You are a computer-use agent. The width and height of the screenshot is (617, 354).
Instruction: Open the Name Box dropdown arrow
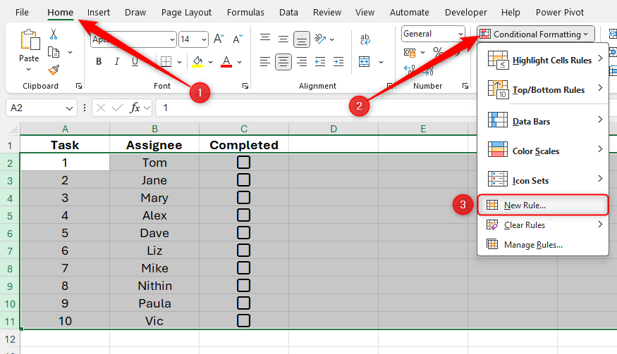click(x=69, y=108)
